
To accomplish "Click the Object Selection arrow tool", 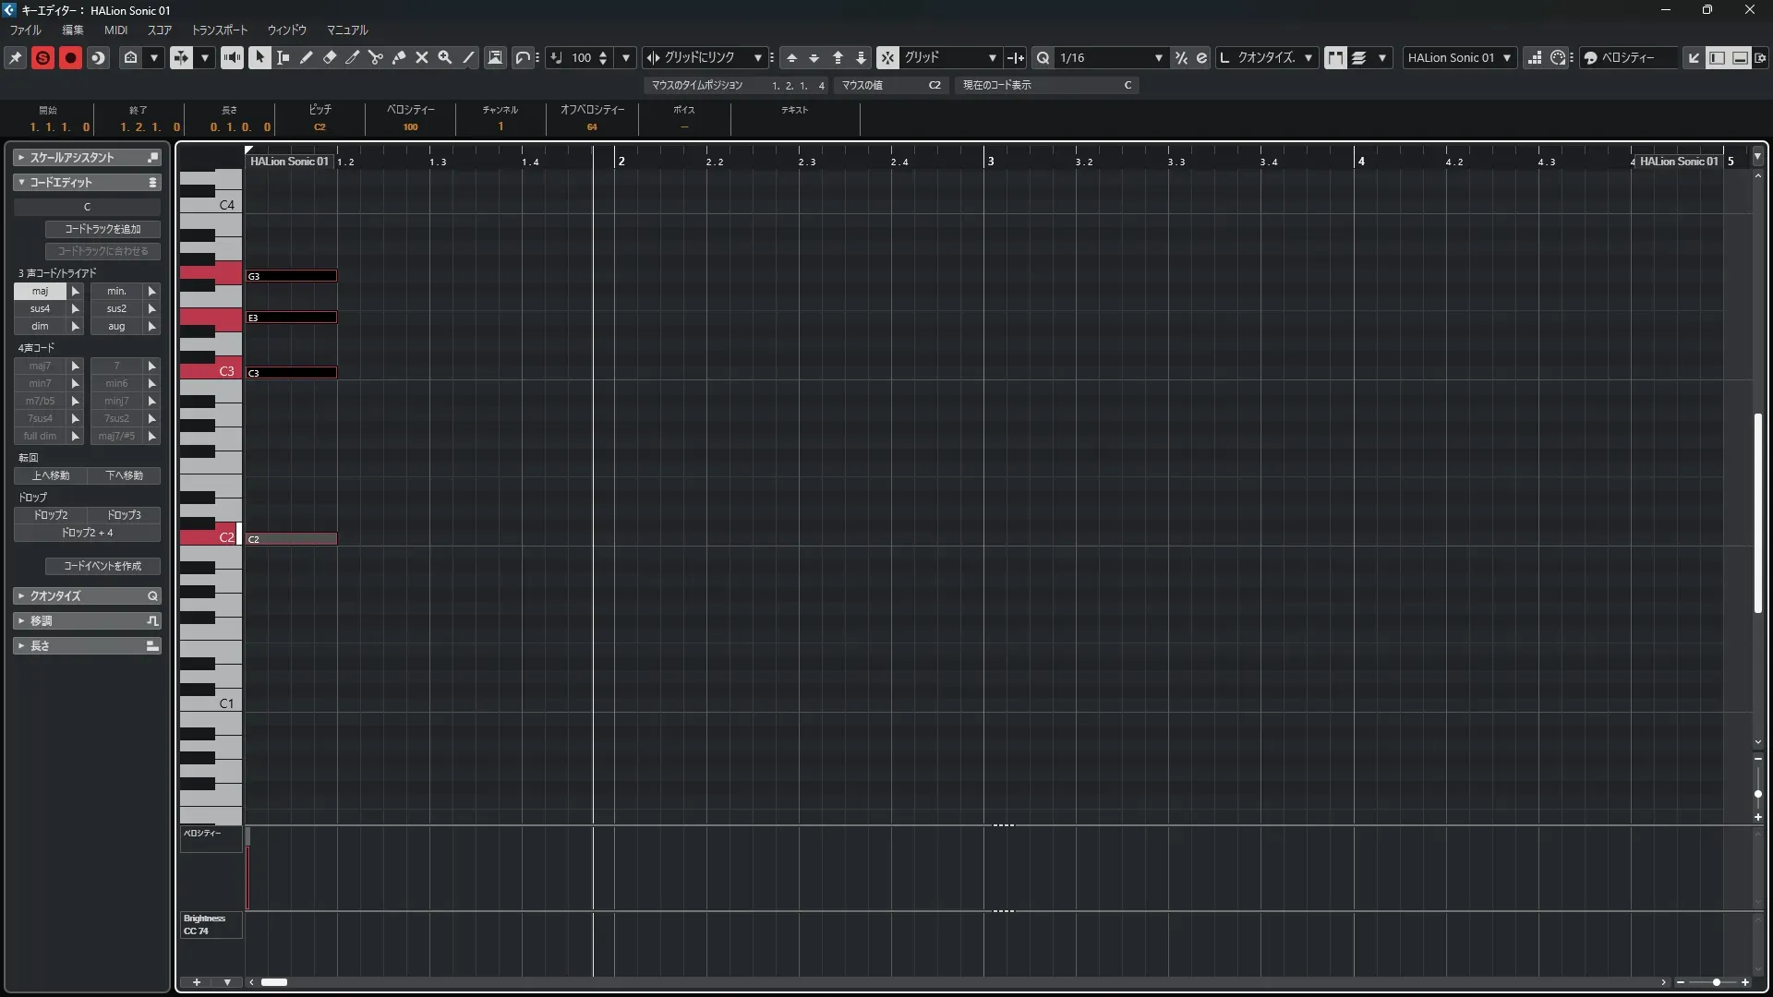I will click(259, 57).
